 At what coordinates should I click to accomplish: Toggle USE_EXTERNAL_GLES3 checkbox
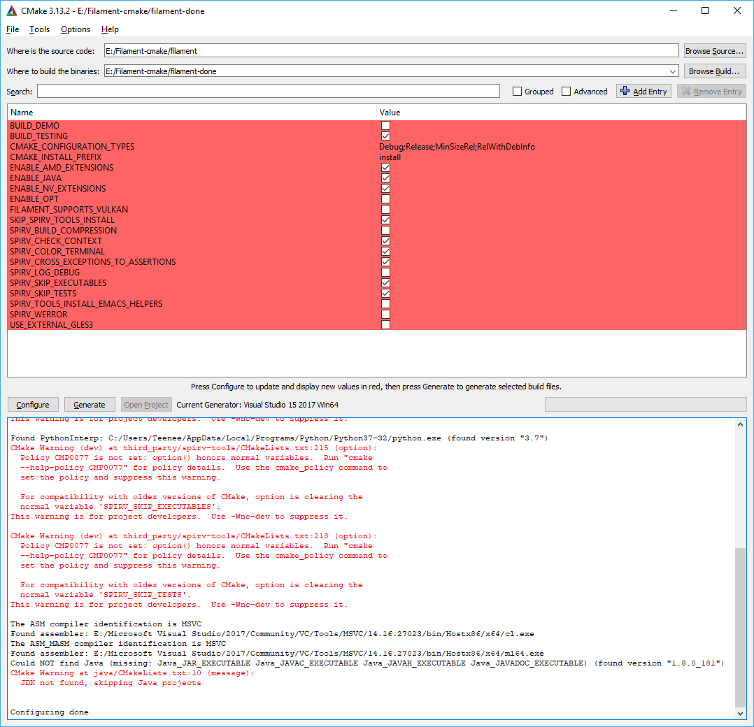[x=385, y=325]
